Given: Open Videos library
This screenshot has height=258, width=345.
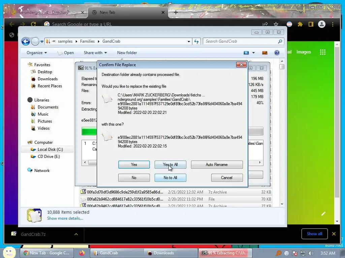Looking at the screenshot, I should (43, 128).
